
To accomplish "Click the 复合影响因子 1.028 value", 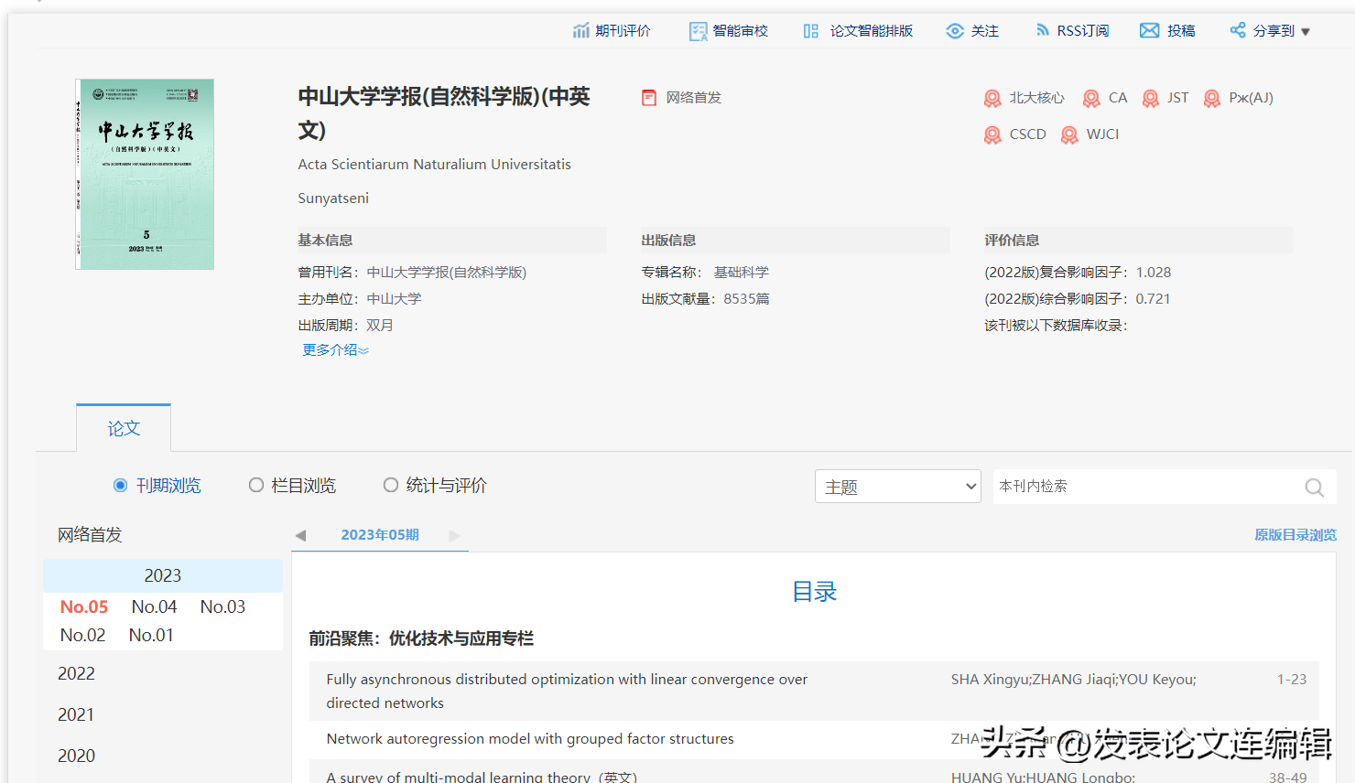I will 1154,273.
